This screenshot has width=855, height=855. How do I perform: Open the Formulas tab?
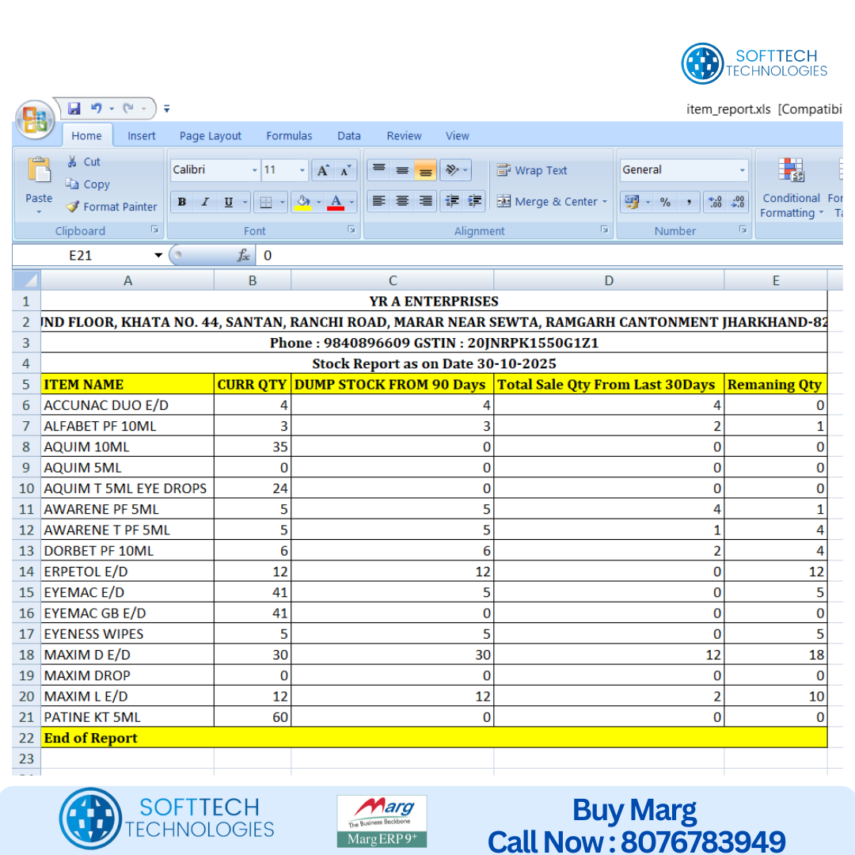pyautogui.click(x=289, y=135)
